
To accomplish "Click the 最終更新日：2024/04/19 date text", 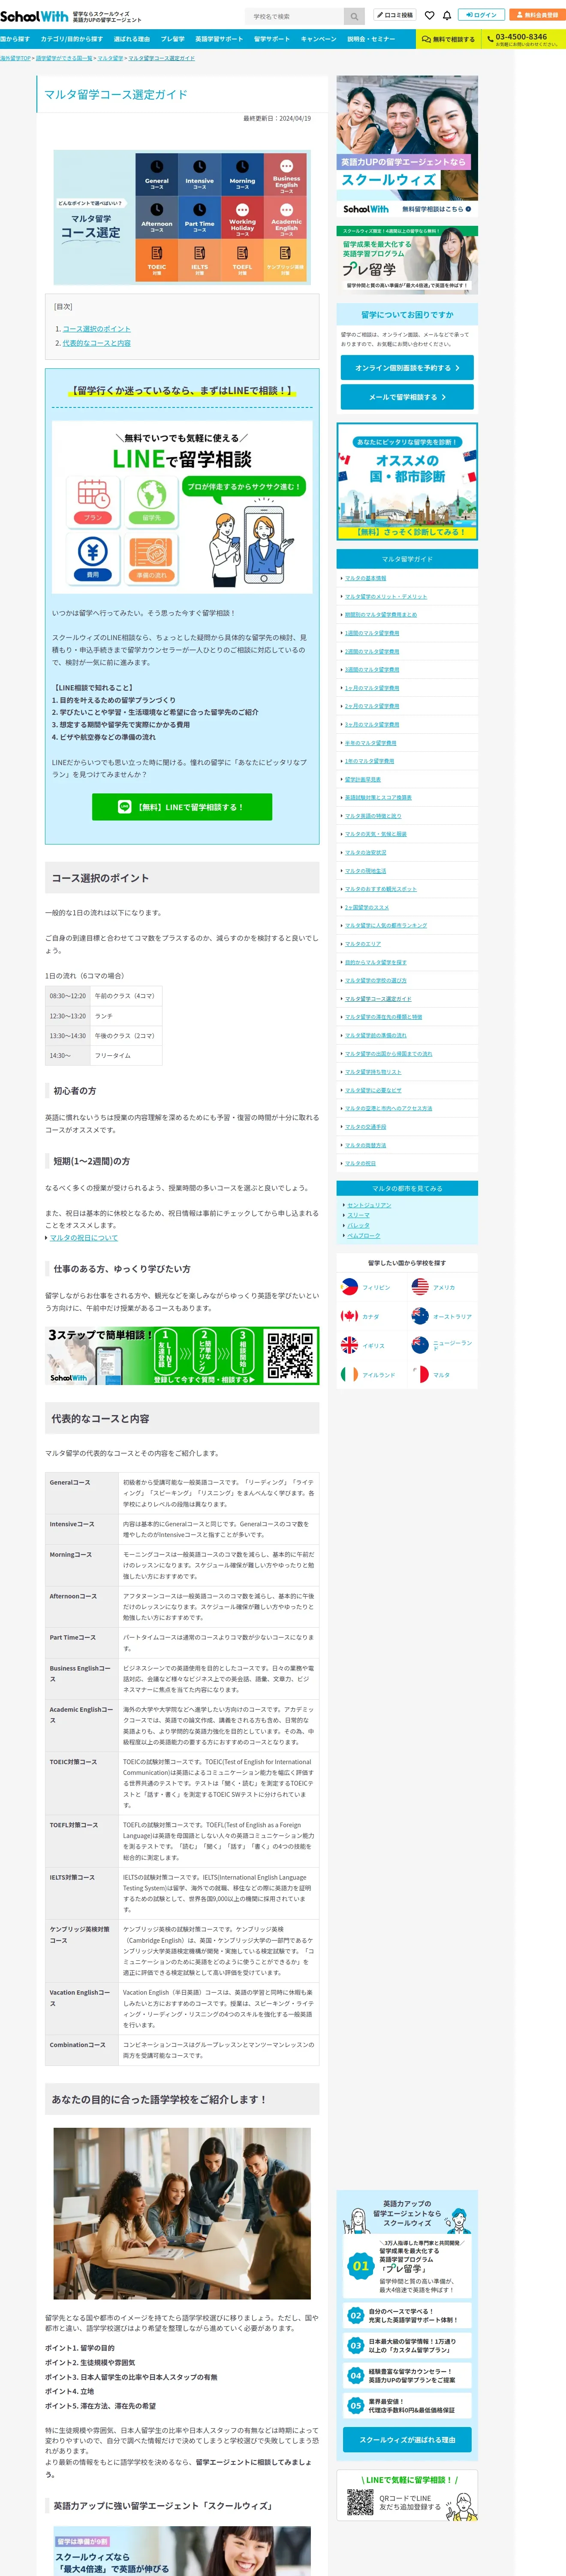I will click(277, 118).
